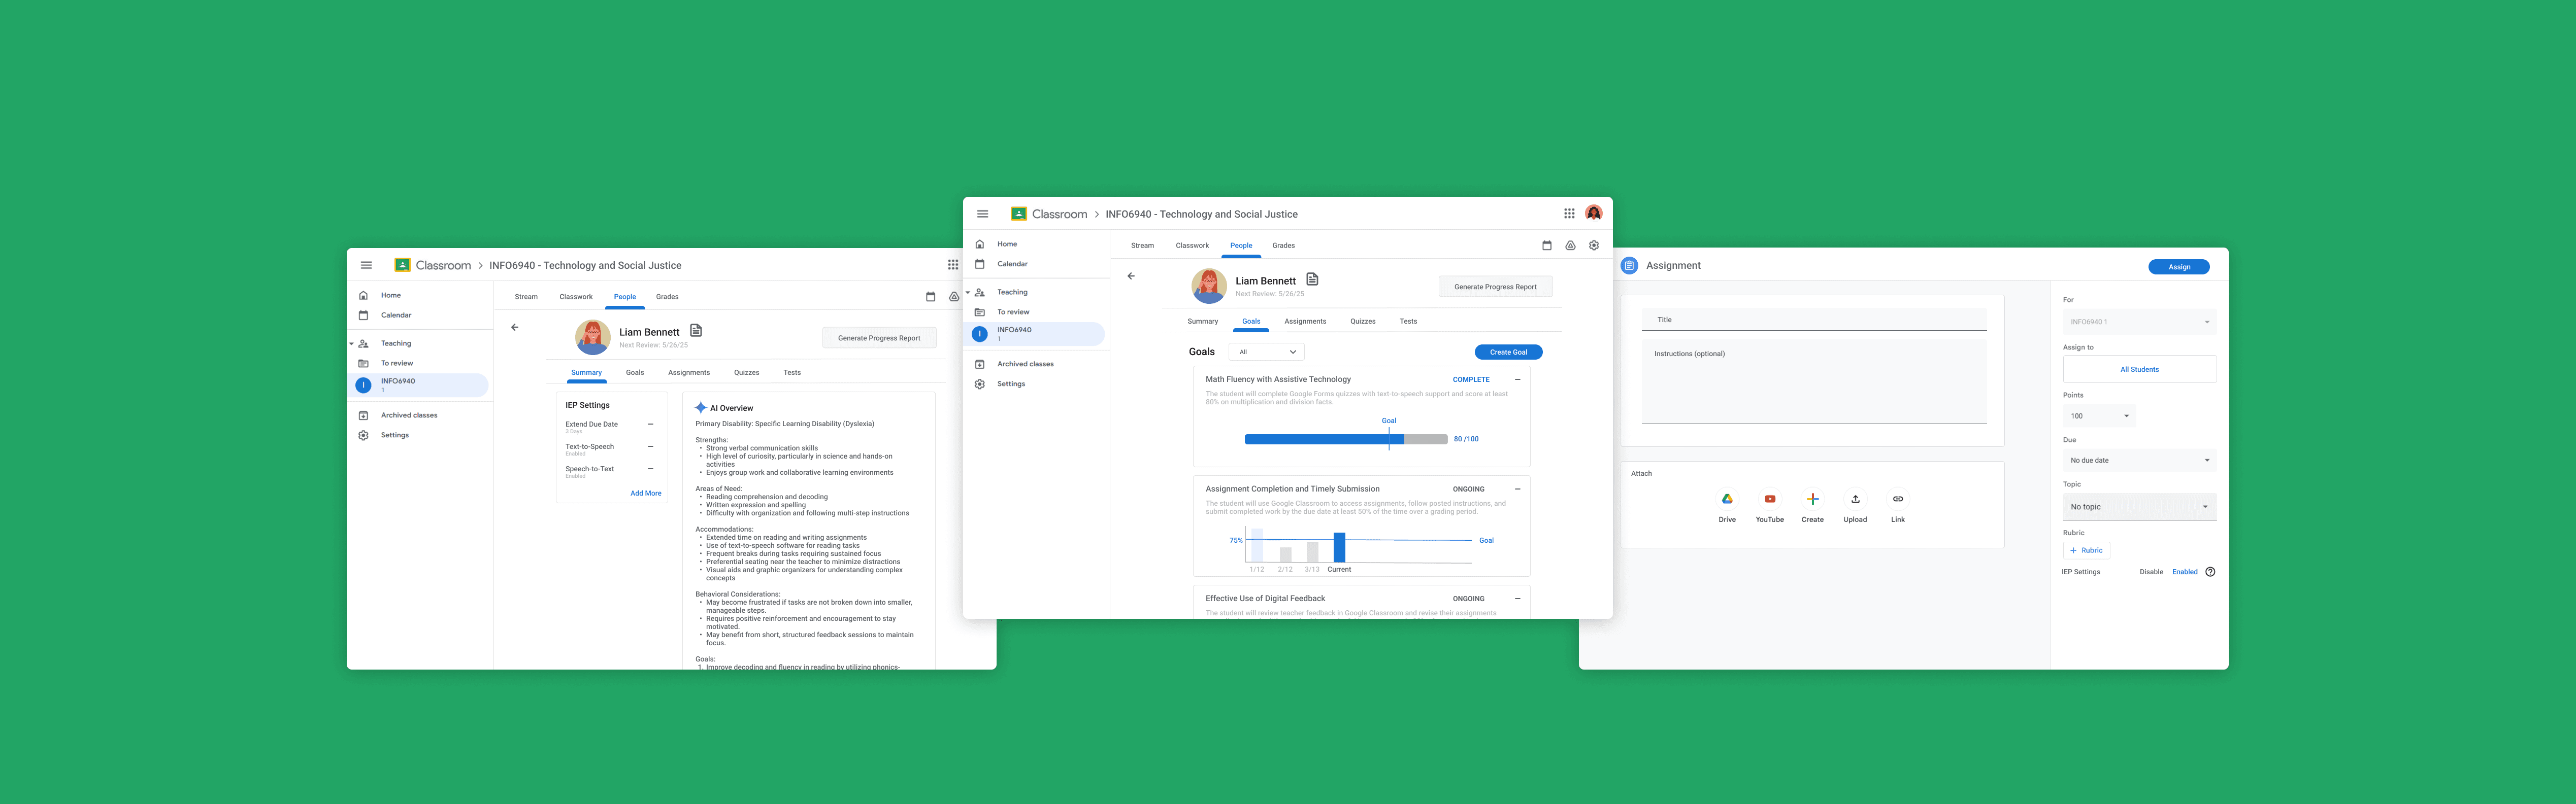Click Add More under IEP Settings

pos(645,494)
